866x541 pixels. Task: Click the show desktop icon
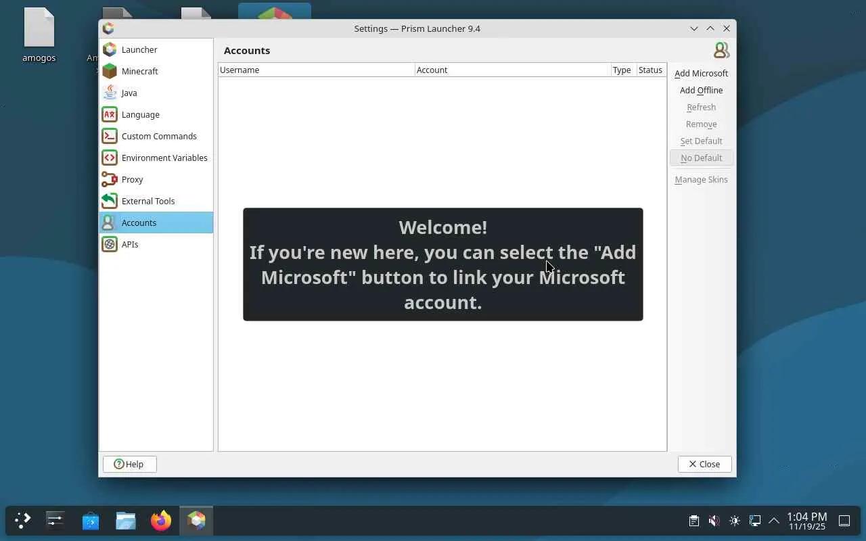tap(844, 521)
